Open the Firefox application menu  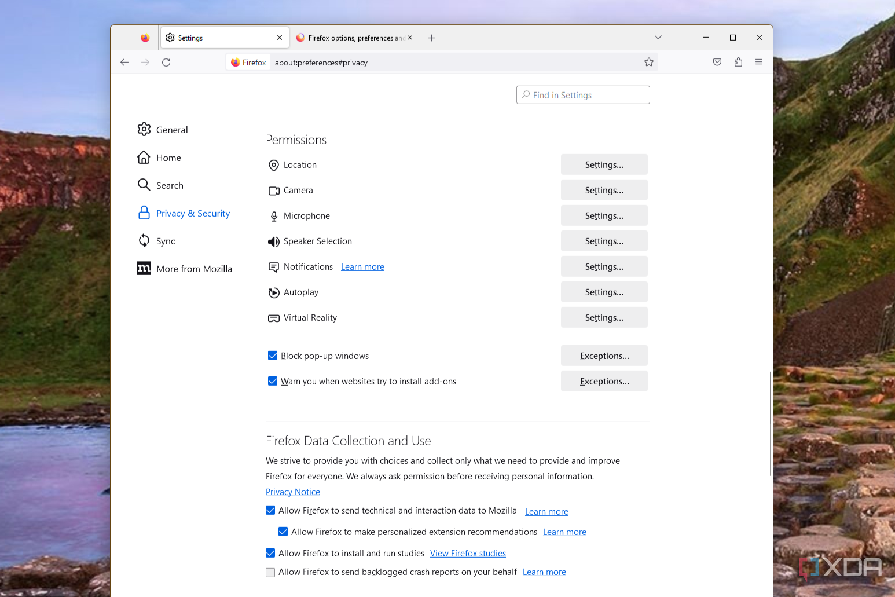point(759,62)
